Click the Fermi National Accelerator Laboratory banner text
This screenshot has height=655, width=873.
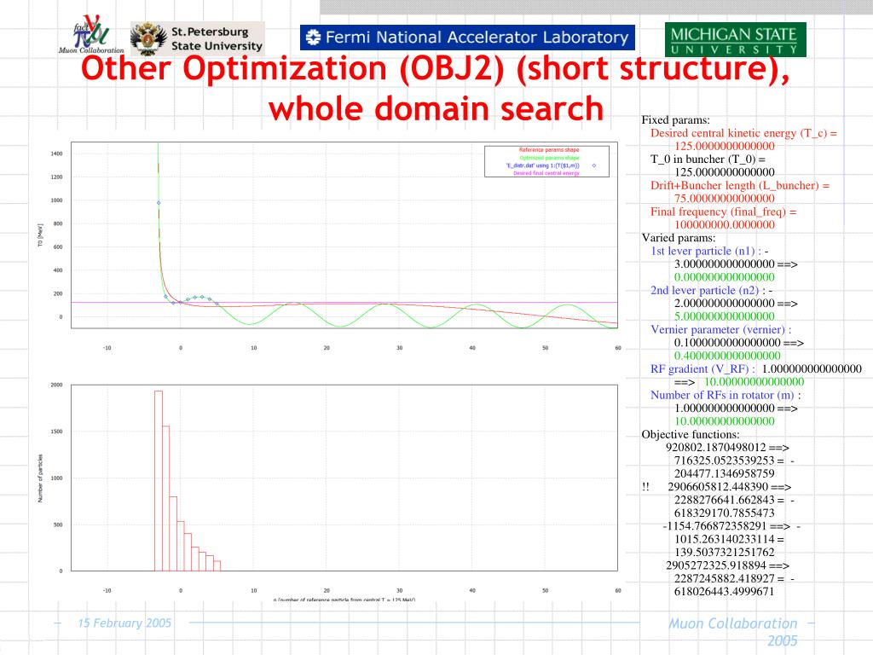pos(477,38)
